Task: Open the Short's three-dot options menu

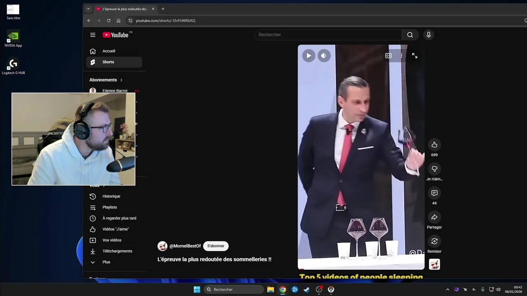Action: (x=401, y=55)
